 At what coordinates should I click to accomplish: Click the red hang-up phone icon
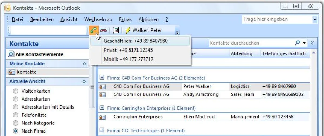(103, 31)
